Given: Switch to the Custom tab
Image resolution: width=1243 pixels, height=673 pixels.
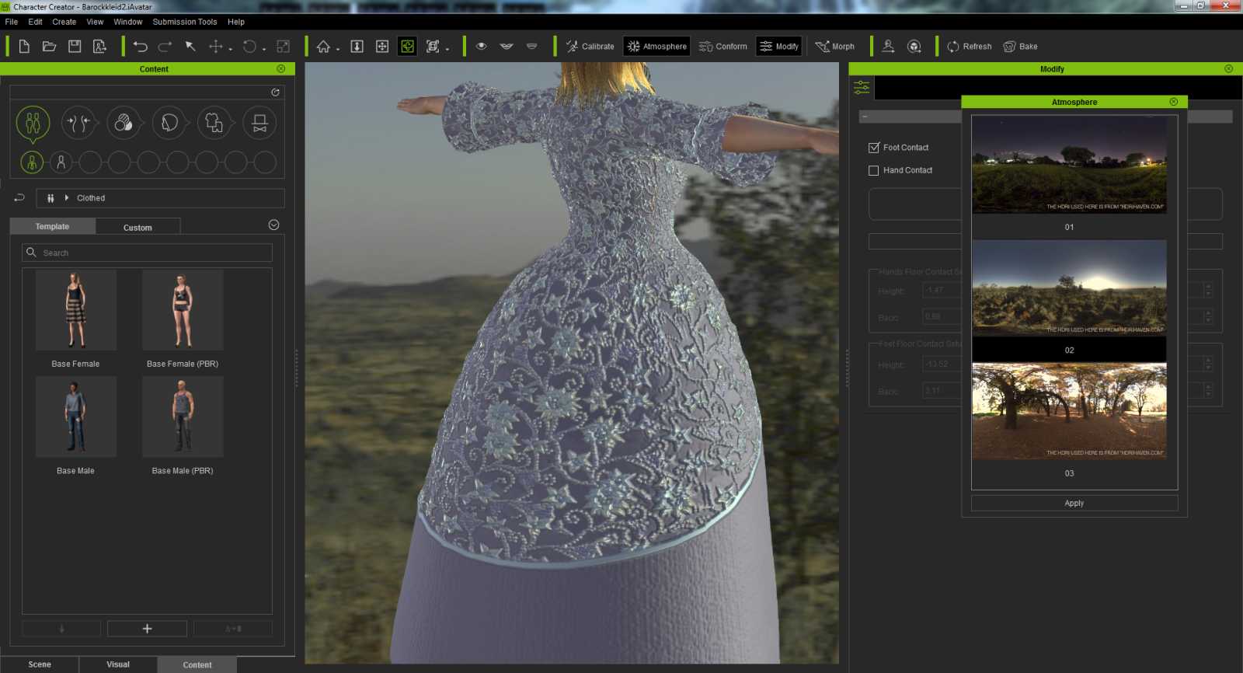Looking at the screenshot, I should coord(138,227).
